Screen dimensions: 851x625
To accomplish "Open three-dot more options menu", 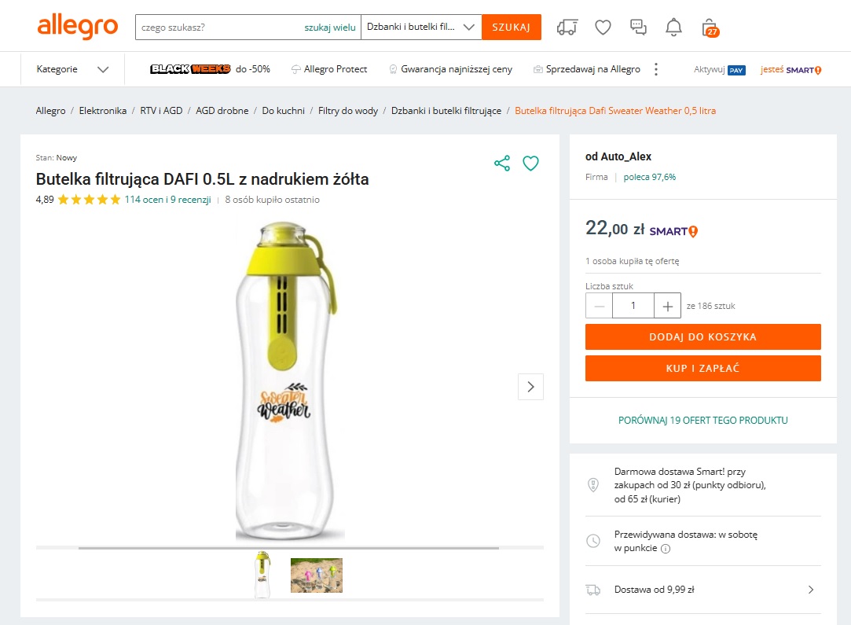I will (x=656, y=69).
